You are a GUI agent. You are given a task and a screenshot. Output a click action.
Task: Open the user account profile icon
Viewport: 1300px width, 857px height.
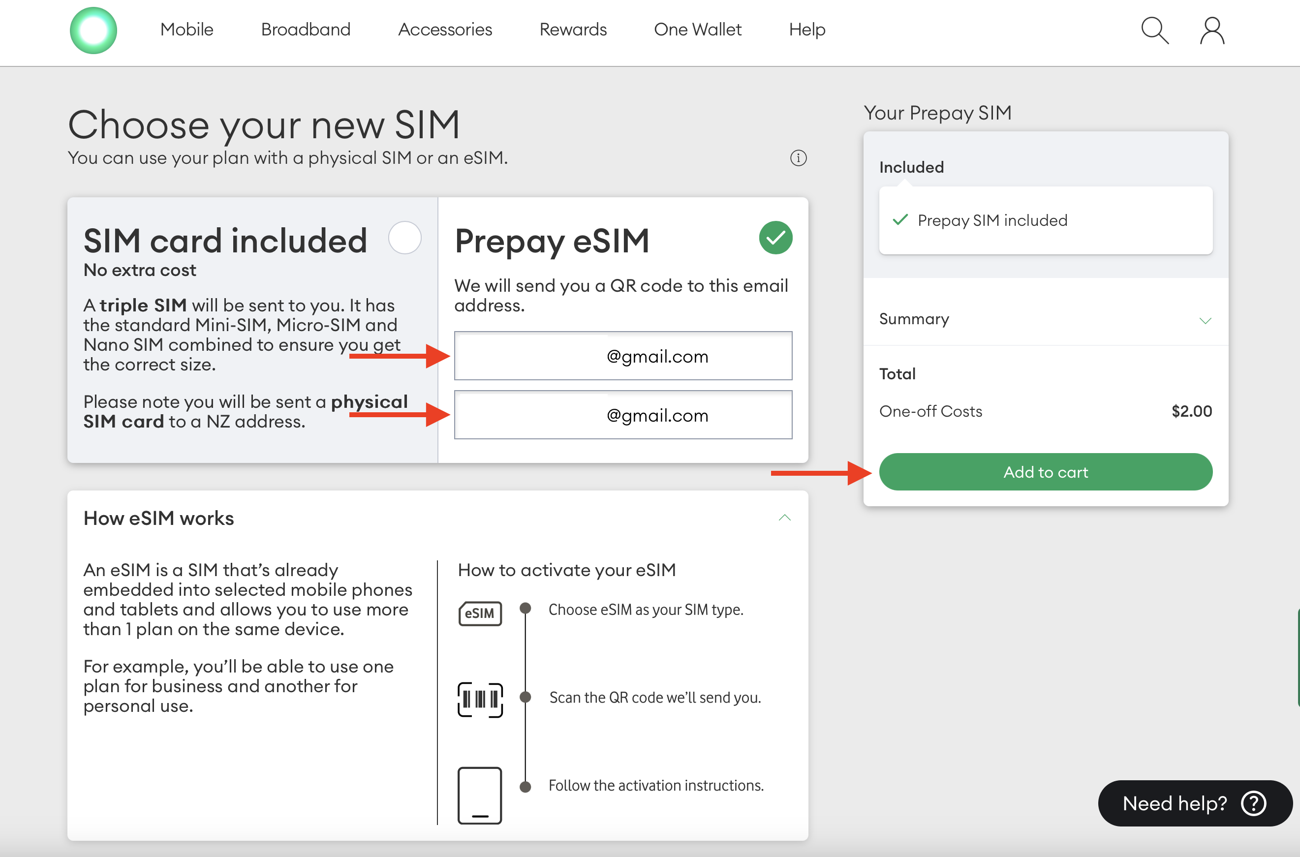point(1211,30)
